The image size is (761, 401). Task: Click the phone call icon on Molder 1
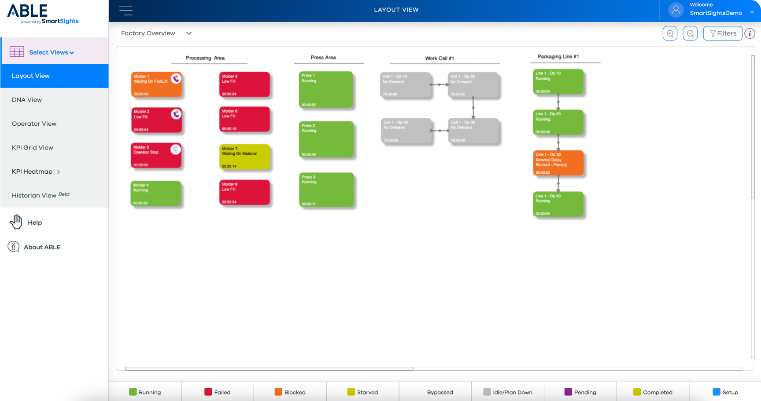tap(176, 79)
